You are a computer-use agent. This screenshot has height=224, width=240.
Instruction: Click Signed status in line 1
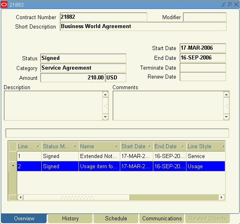(x=60, y=156)
